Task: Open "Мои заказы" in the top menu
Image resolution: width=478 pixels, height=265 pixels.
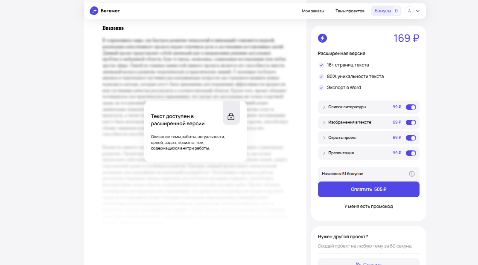Action: 313,11
